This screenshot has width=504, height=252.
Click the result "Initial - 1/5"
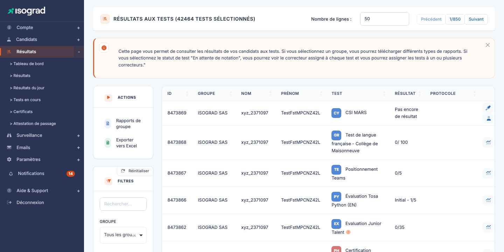click(405, 200)
